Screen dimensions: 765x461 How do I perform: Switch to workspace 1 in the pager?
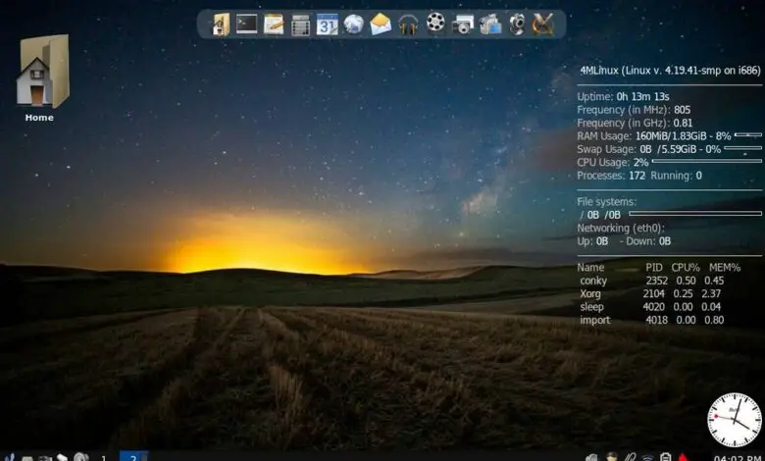click(x=104, y=456)
